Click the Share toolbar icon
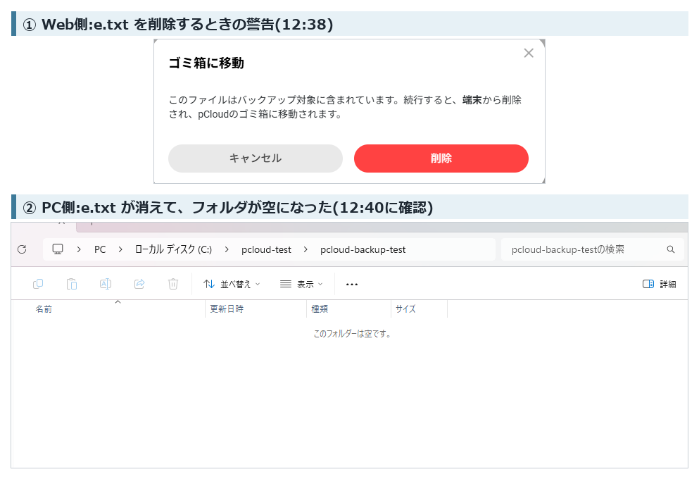Image resolution: width=699 pixels, height=479 pixels. point(139,284)
